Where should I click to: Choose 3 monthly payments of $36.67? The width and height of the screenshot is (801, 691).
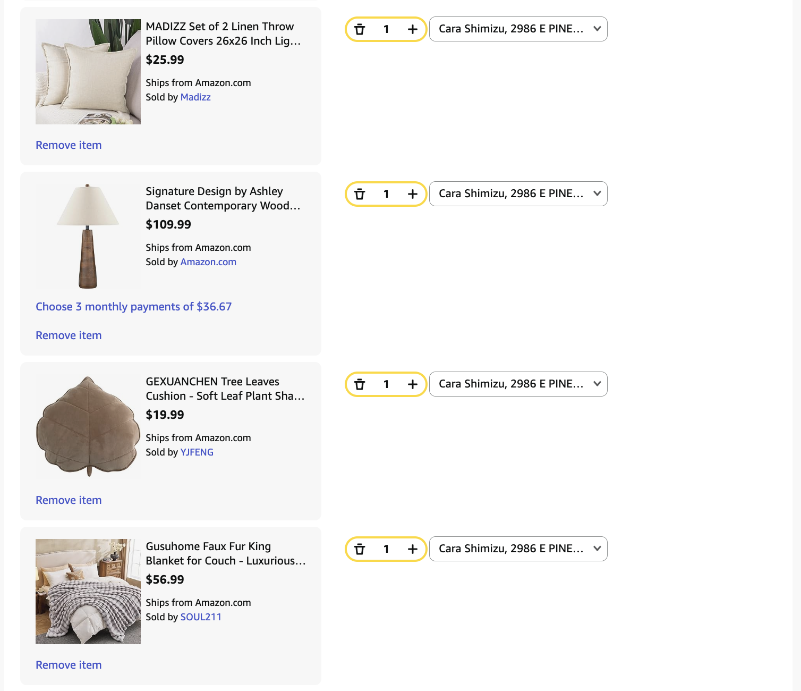coord(134,307)
